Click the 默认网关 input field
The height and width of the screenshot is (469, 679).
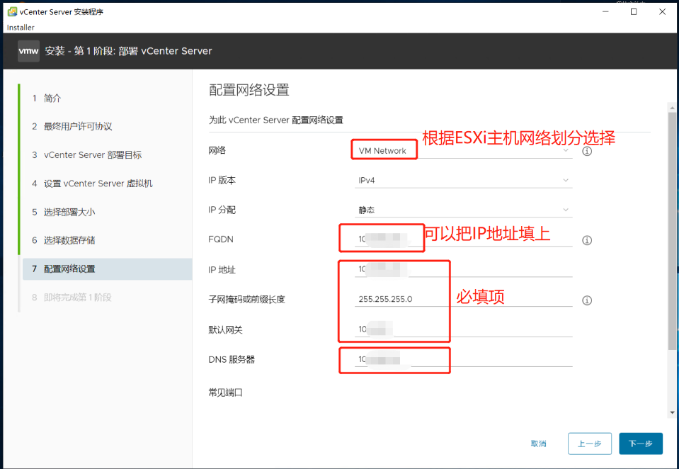[x=463, y=329]
